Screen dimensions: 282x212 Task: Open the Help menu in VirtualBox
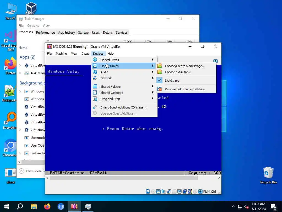tap(110, 54)
